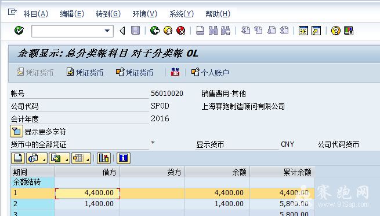Click debit cell 4,400.00 in period 1
Screen dimensions: 380x216
click(87, 193)
